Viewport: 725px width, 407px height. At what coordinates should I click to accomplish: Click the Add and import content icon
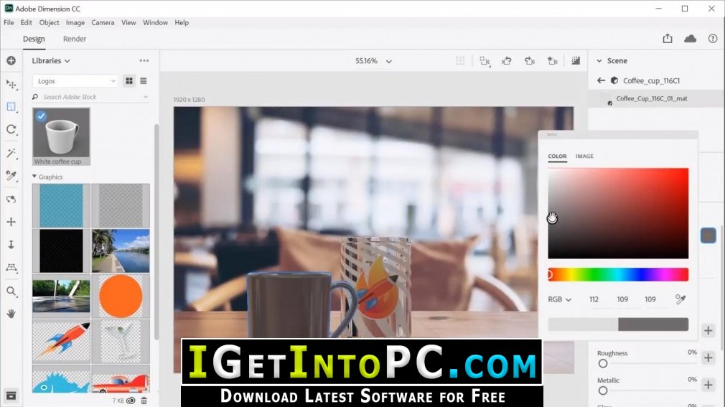11,60
